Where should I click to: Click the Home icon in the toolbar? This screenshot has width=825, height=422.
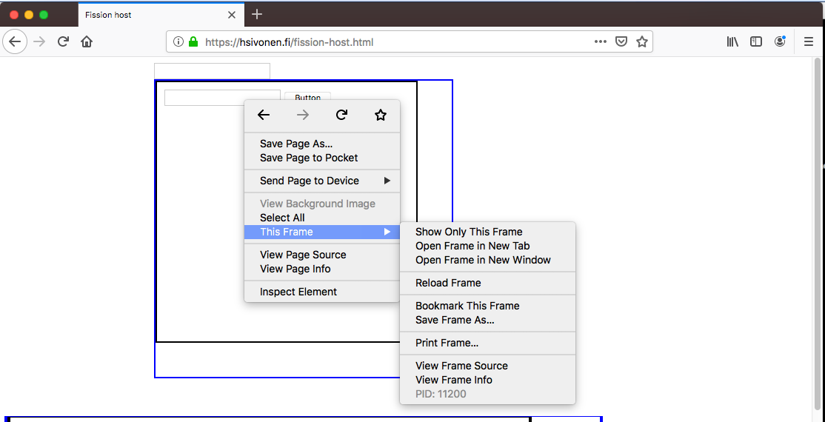click(x=87, y=42)
